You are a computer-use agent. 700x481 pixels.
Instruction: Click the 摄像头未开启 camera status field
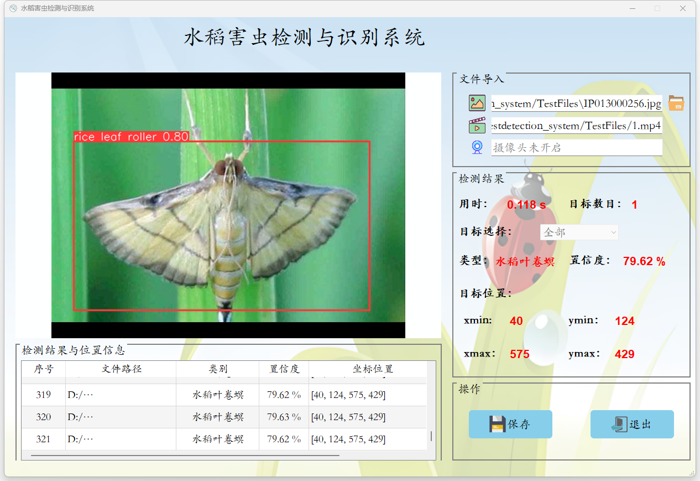tap(576, 147)
